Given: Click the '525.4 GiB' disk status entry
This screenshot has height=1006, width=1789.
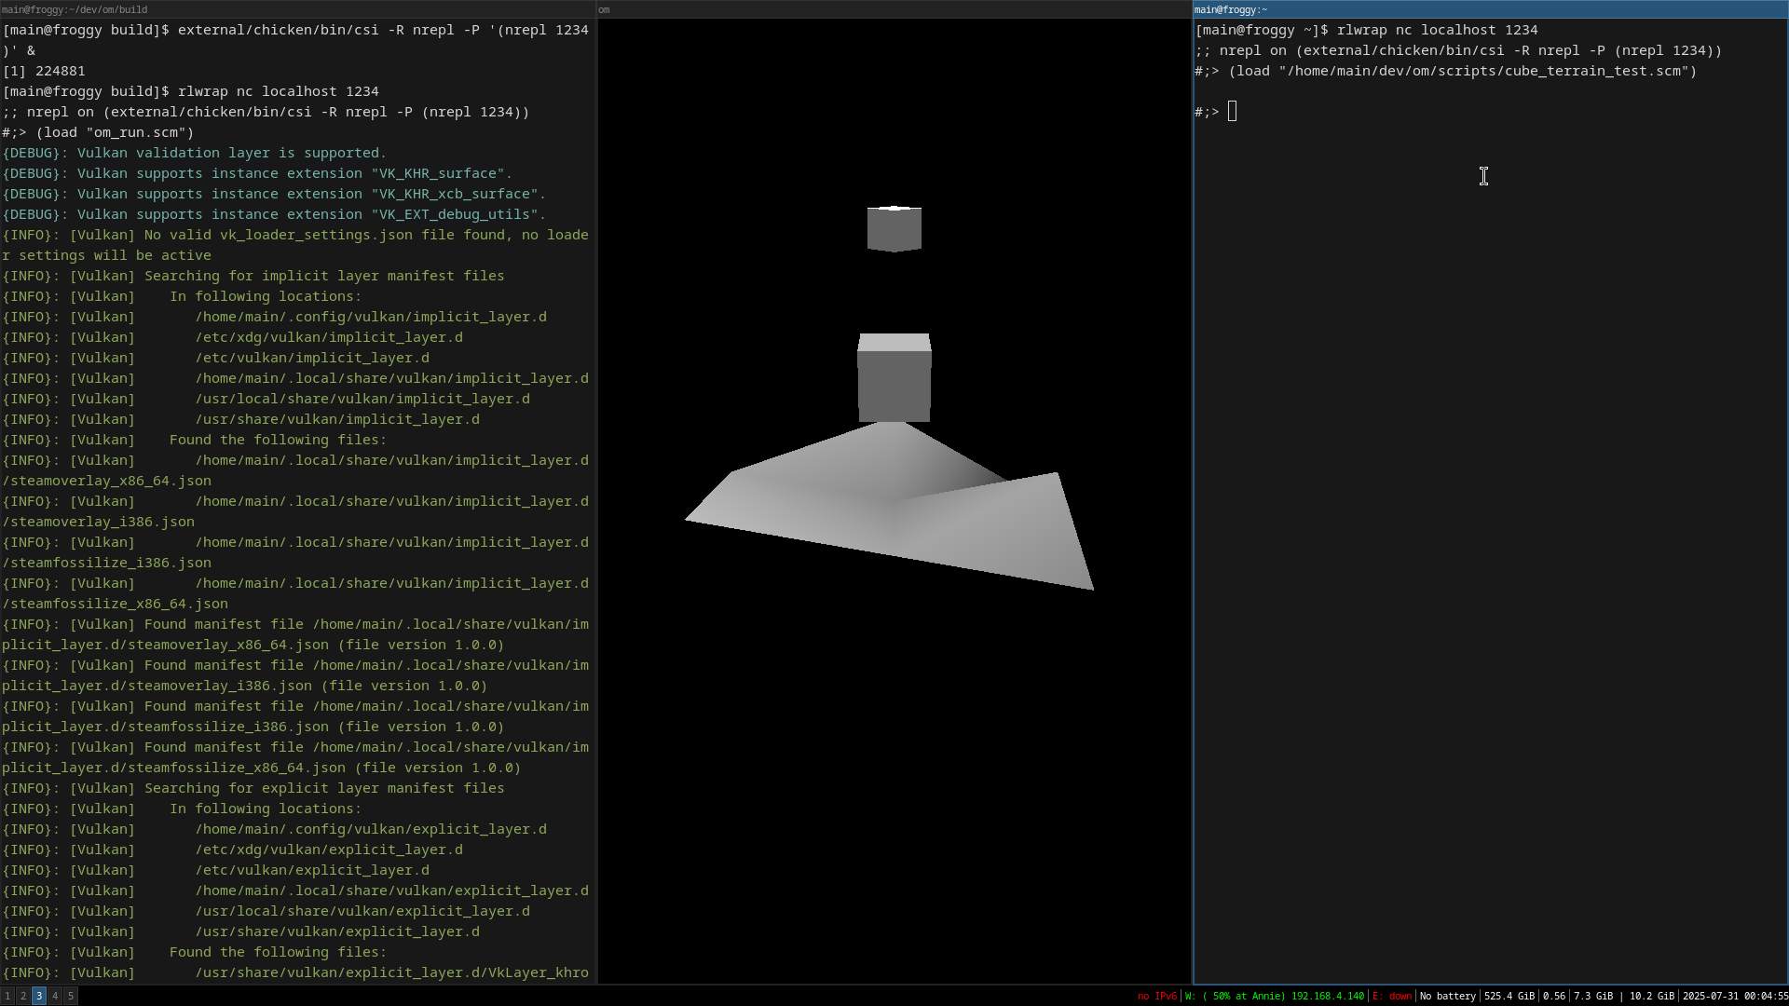Looking at the screenshot, I should (1509, 997).
